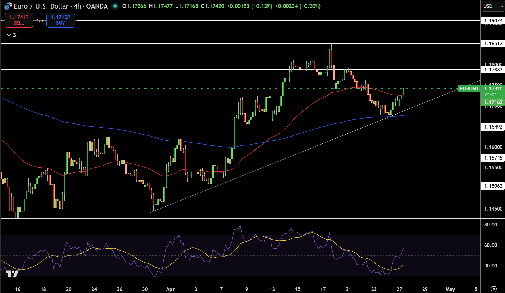Click the 1.15745 price level label
The image size is (505, 293).
point(493,158)
